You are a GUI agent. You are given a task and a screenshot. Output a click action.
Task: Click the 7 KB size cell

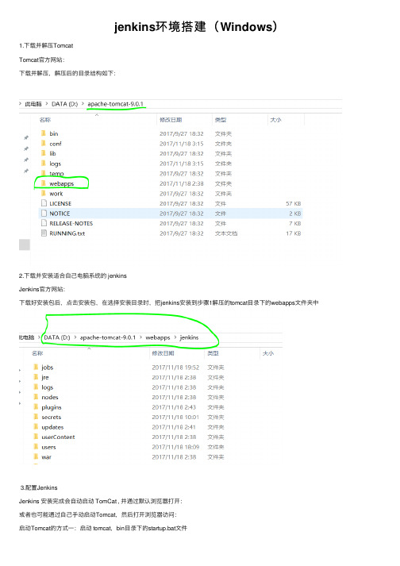[x=295, y=223]
